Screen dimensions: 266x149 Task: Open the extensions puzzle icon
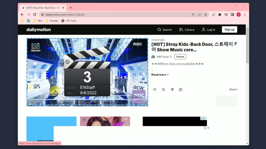click(x=220, y=15)
